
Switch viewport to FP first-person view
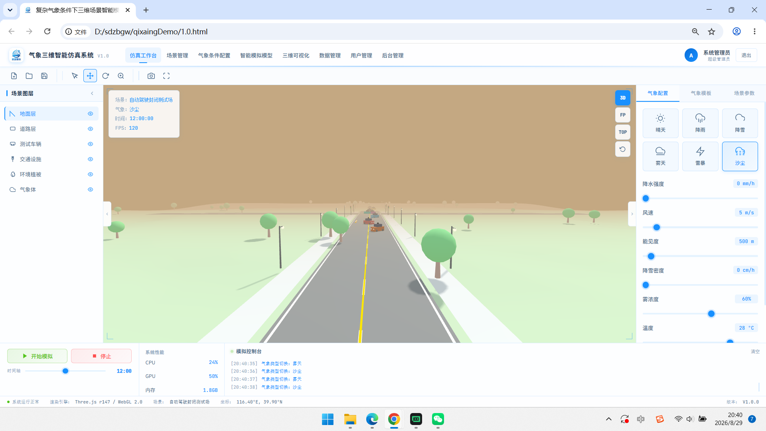(x=622, y=115)
